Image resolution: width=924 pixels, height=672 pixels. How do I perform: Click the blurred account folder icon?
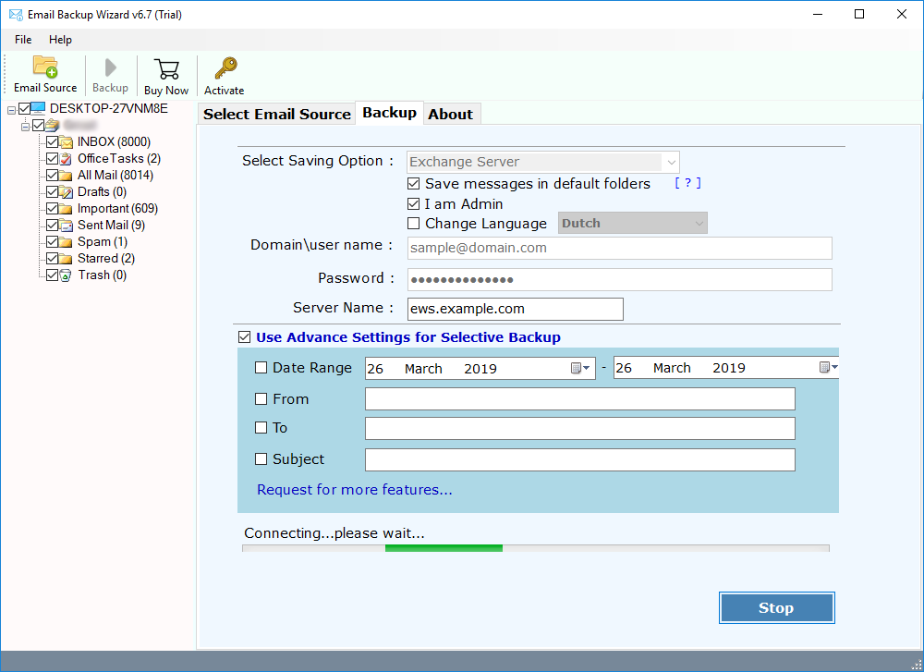53,125
